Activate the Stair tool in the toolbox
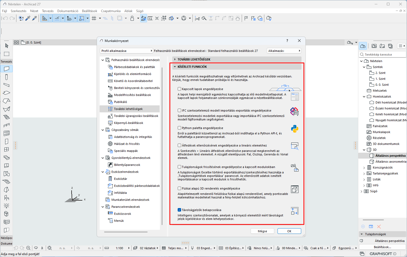407x257 pixels. pos(7,117)
